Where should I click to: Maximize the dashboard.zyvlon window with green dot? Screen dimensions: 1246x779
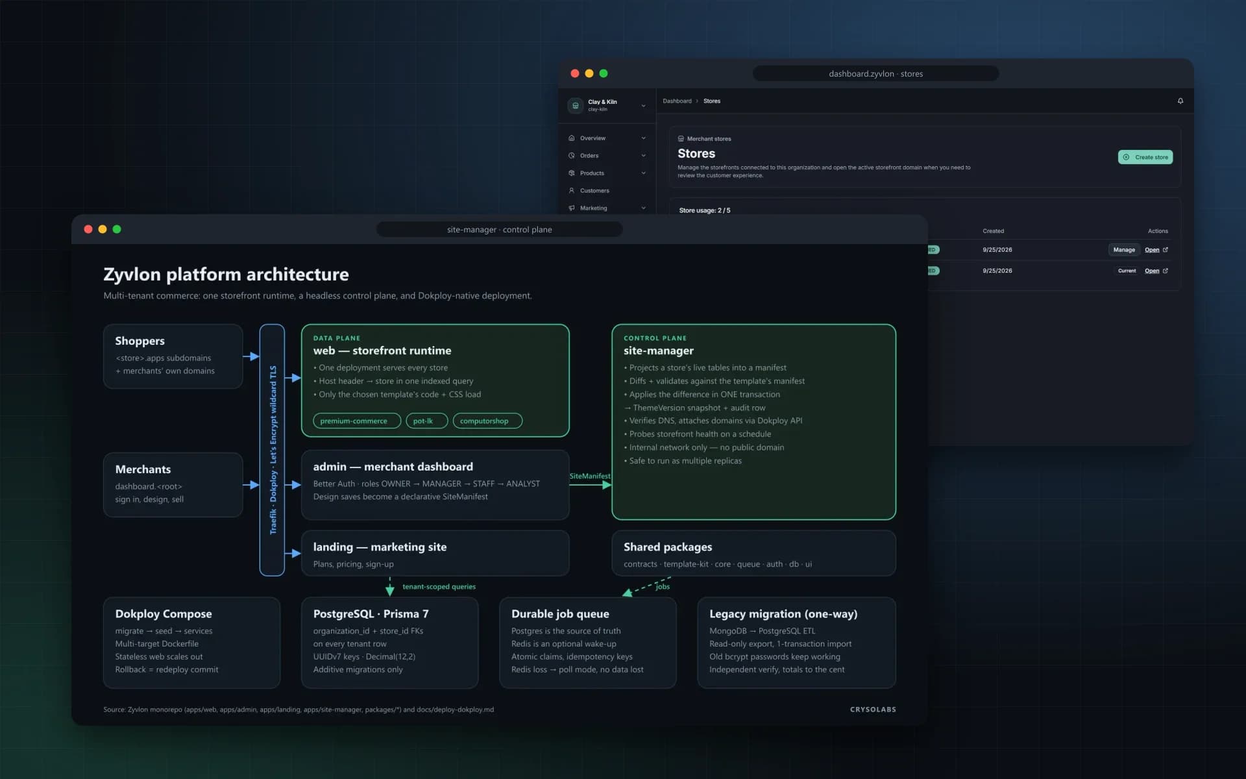tap(604, 73)
